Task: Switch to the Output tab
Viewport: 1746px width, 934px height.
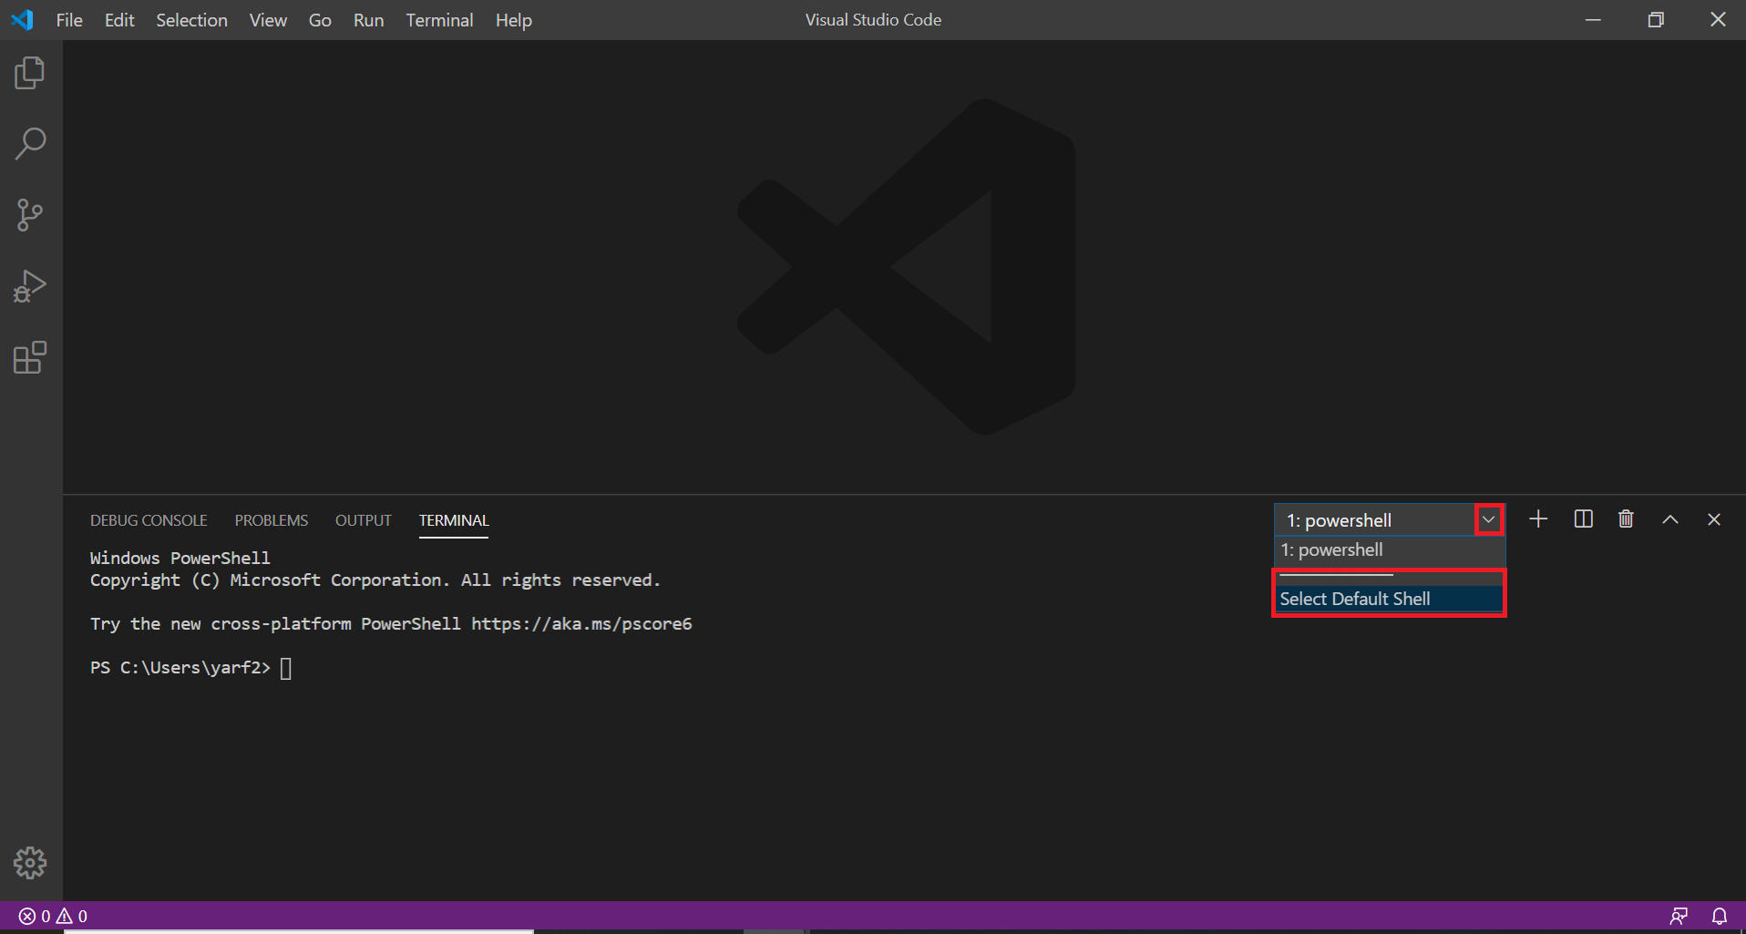Action: coord(363,520)
